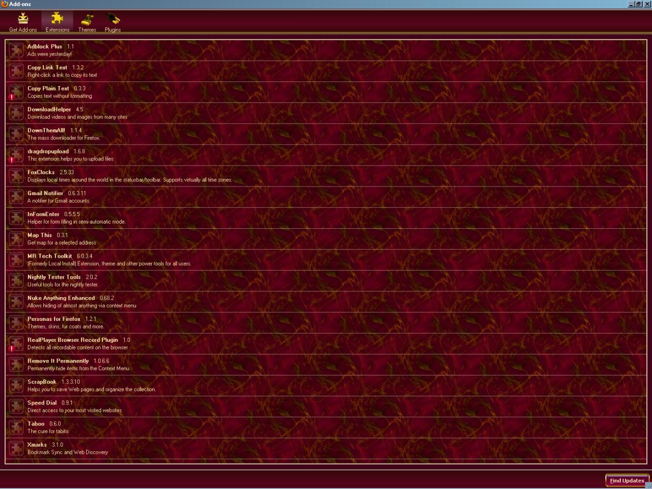Click the FoxClocks extension icon
This screenshot has width=652, height=489.
[16, 176]
